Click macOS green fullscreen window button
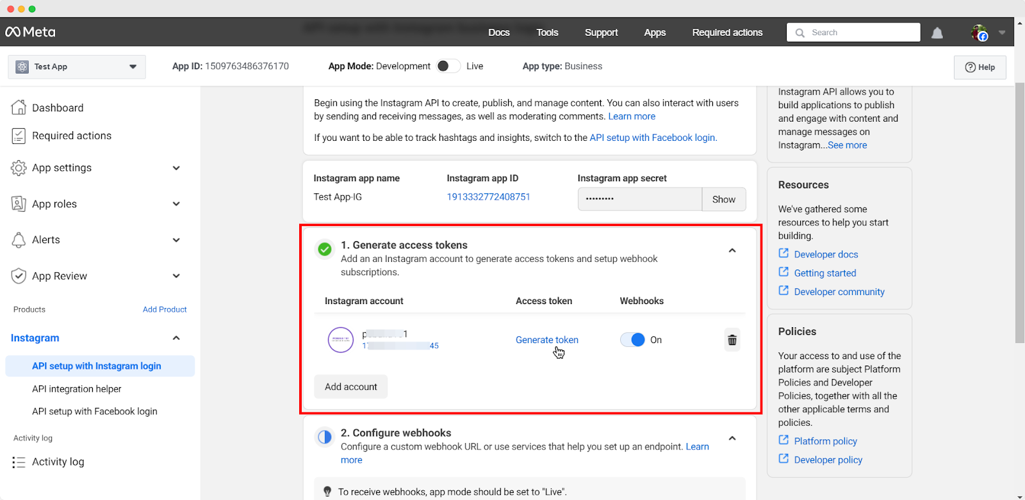The height and width of the screenshot is (500, 1025). coord(32,9)
